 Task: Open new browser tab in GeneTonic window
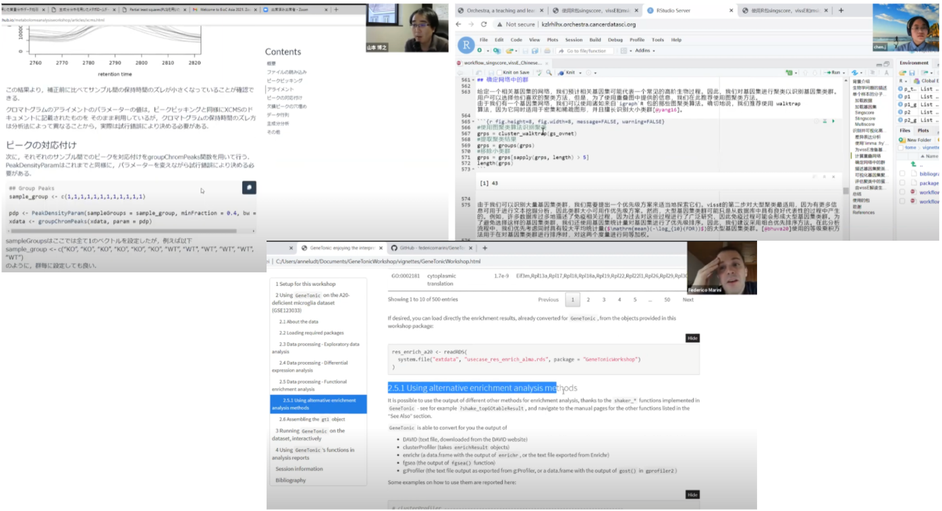(x=484, y=248)
